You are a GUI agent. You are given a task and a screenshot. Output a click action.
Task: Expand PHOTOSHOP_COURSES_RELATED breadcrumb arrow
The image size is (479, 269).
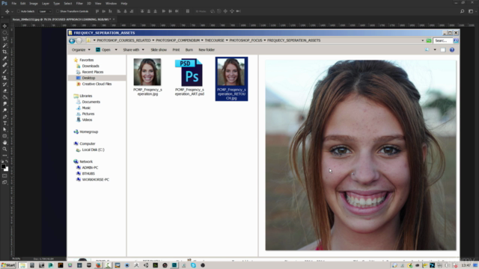153,40
